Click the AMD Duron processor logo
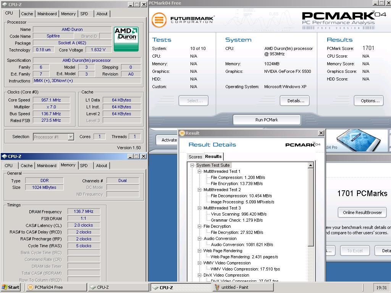Screen dimensions: 391x293 coord(126,39)
